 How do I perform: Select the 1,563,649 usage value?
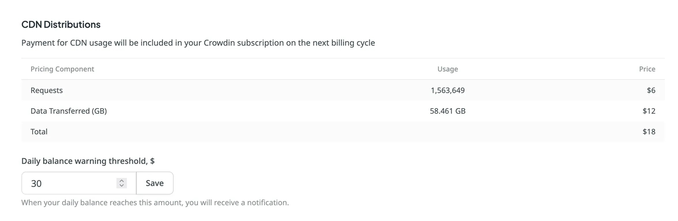[x=448, y=90]
